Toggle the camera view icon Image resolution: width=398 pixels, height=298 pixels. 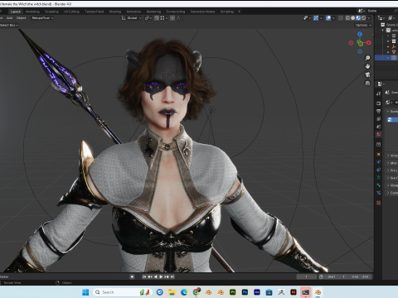tap(367, 74)
